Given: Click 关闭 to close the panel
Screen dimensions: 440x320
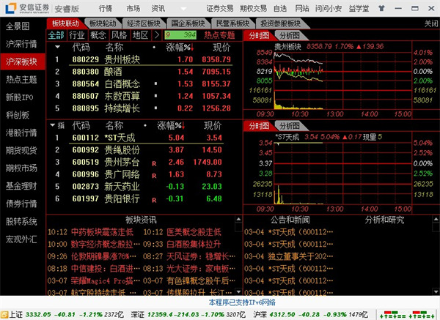Looking at the screenshot, I should tap(431, 23).
